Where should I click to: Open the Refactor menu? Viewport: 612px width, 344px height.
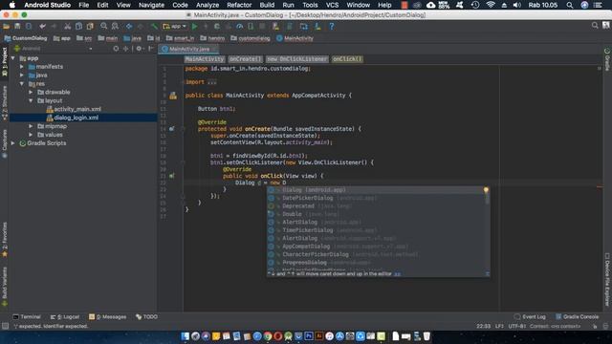(x=239, y=5)
